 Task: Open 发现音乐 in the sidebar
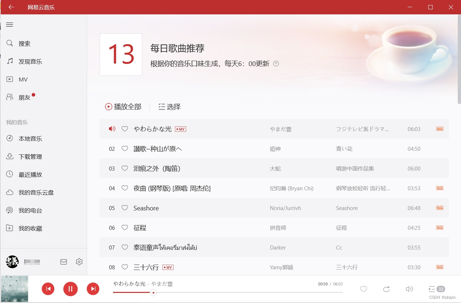coord(43,61)
